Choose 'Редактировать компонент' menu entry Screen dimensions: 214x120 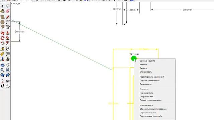152,77
